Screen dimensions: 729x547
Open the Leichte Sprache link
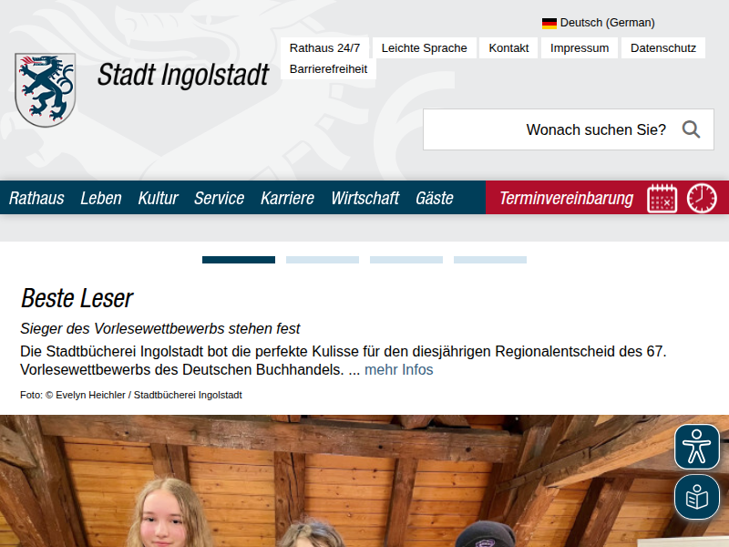point(424,48)
